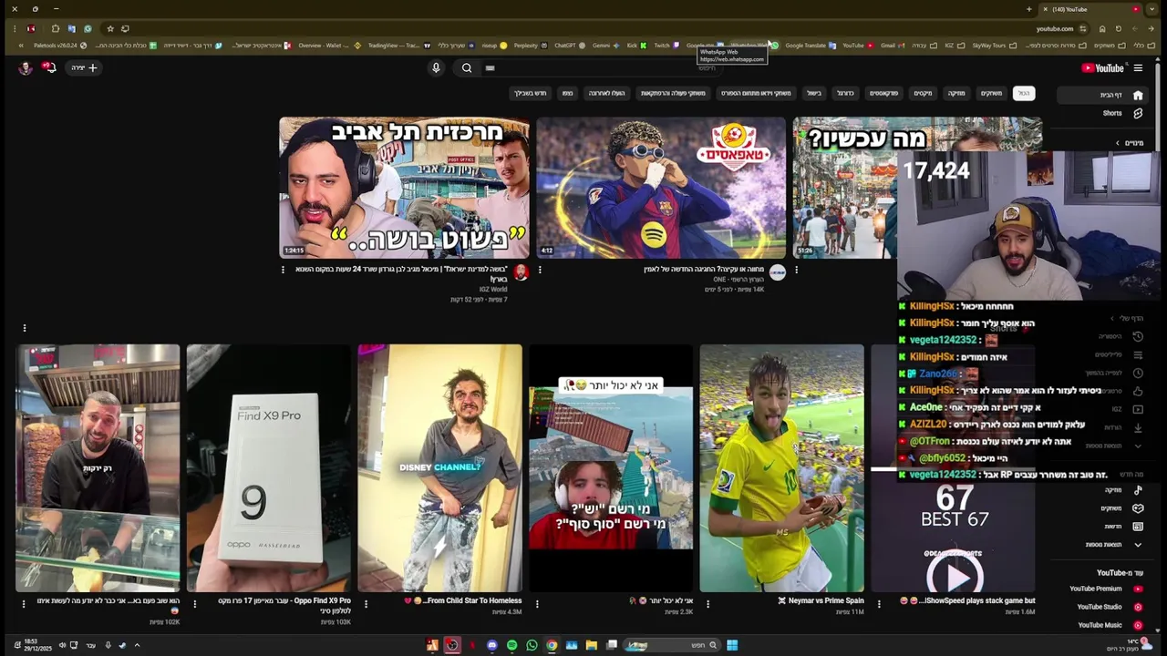Open YouTube Premium in sidebar

1105,589
